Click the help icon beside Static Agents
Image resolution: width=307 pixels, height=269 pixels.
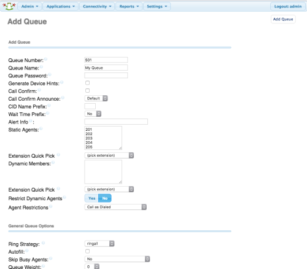41,128
